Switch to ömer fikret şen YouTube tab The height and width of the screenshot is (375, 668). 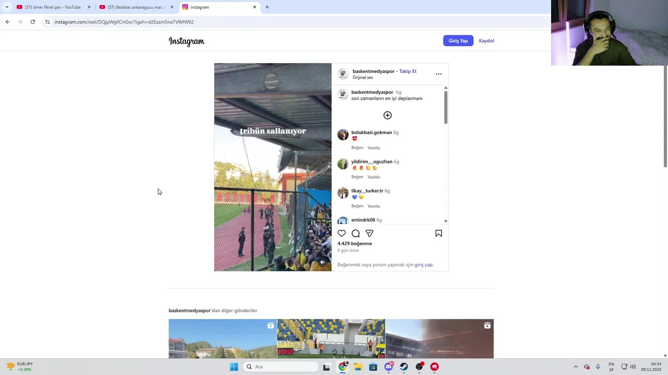coord(53,7)
